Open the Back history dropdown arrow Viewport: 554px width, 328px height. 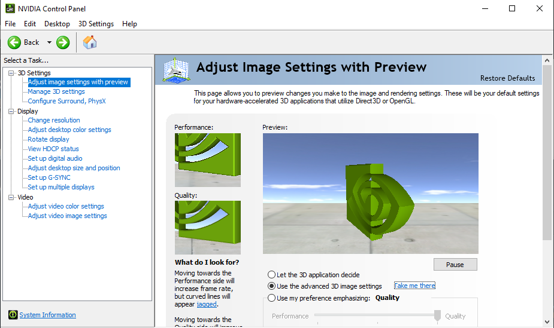pos(49,42)
